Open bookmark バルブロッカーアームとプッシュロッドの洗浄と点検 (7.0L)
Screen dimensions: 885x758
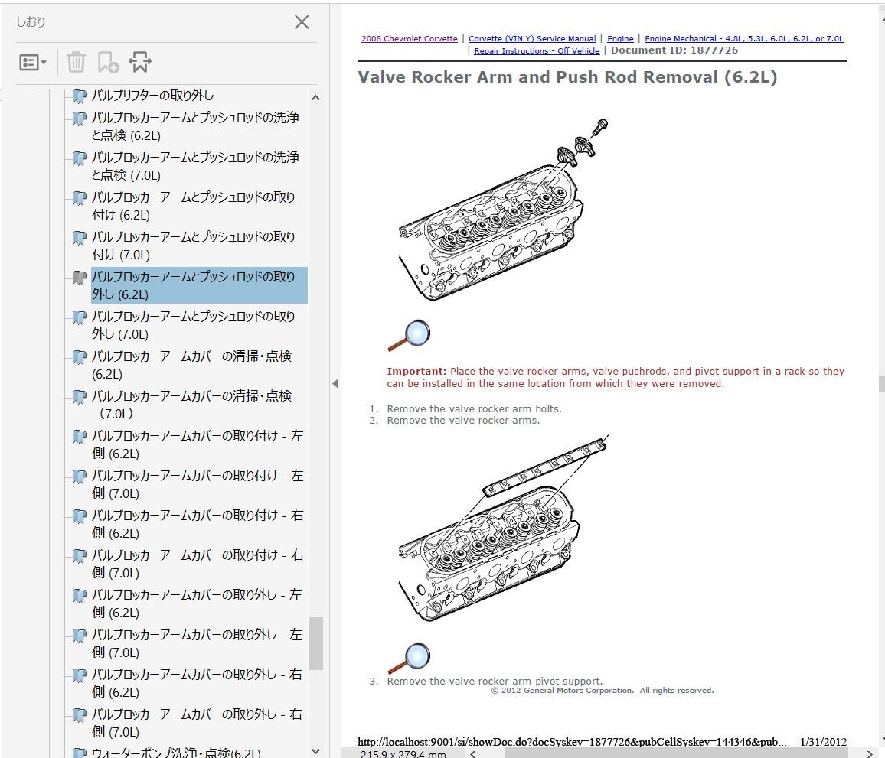(x=195, y=167)
